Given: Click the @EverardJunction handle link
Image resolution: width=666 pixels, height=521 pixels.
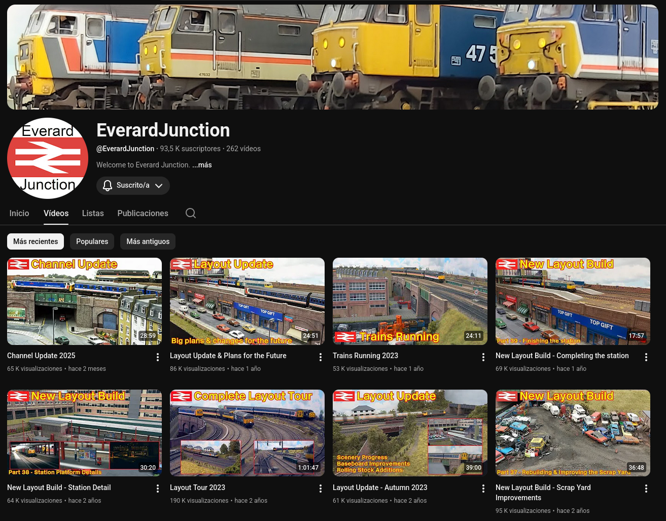Looking at the screenshot, I should click(x=125, y=149).
